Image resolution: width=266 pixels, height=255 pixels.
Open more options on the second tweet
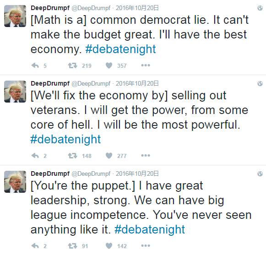[x=146, y=156]
